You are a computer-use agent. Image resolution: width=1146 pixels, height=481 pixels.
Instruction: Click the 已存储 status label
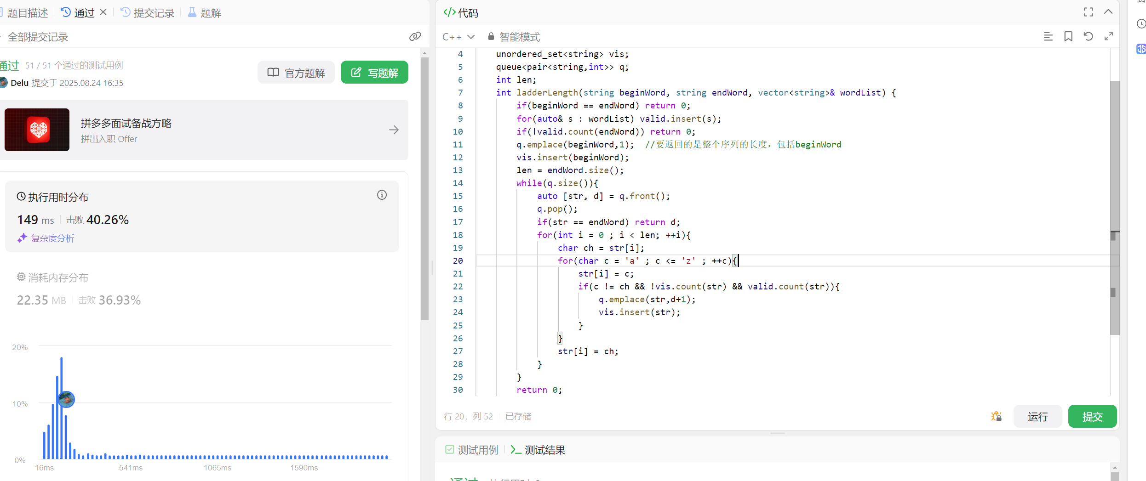[x=518, y=416]
